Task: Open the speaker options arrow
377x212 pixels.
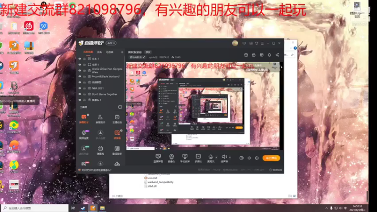Action: click(x=230, y=157)
